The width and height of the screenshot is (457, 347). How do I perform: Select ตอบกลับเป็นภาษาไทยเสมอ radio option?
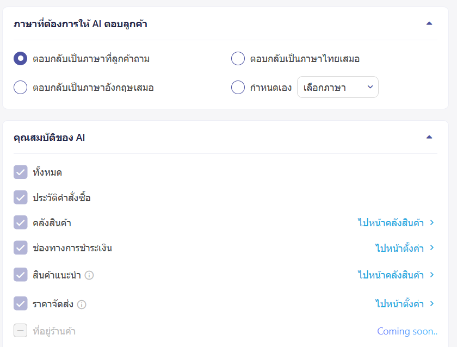[238, 58]
